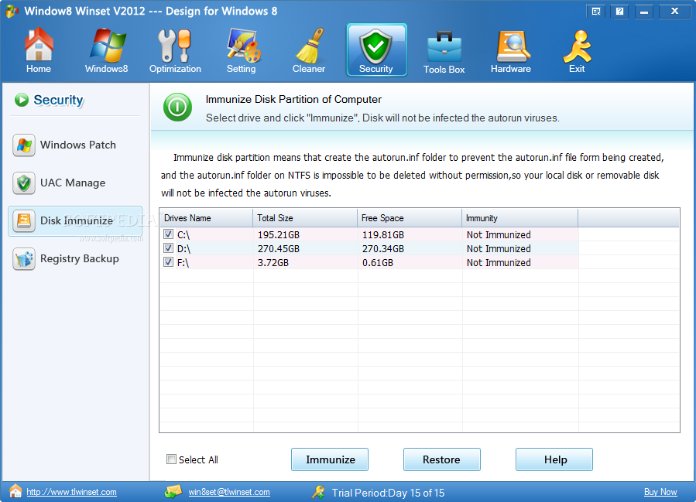This screenshot has height=502, width=696.
Task: Click the green immunize power icon
Action: tap(177, 108)
